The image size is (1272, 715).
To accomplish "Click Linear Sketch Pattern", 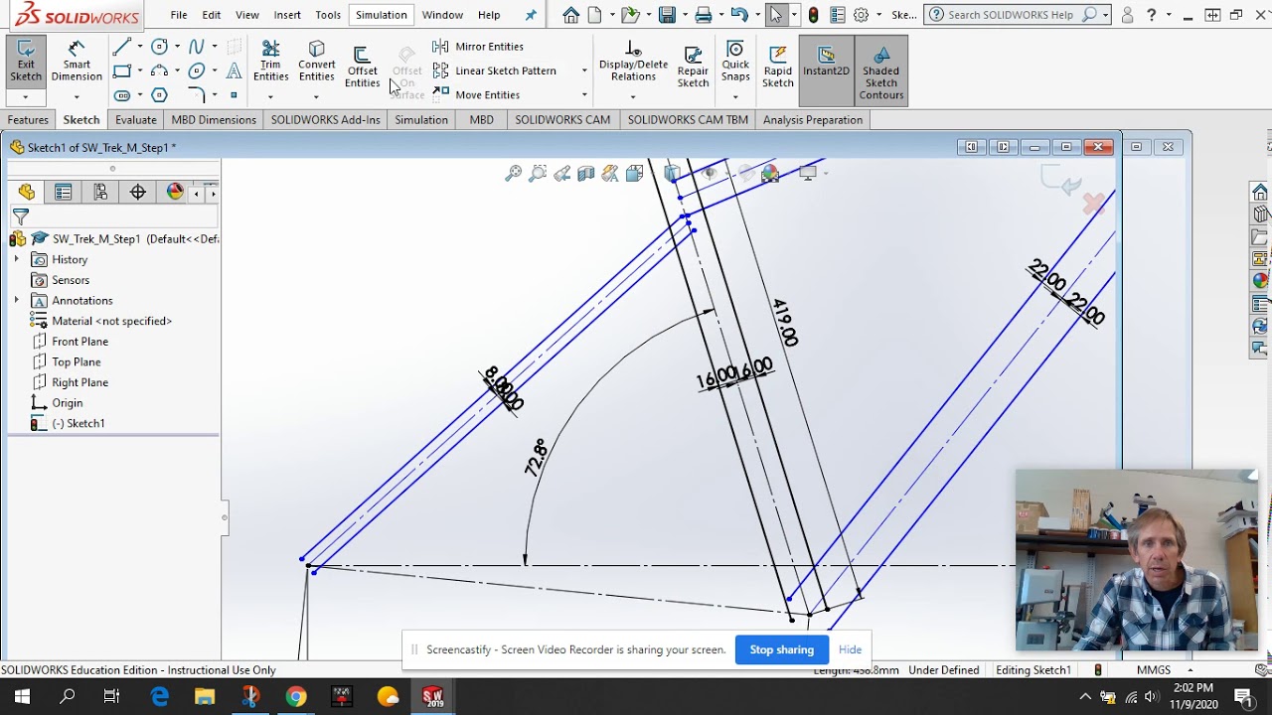I will click(x=495, y=71).
